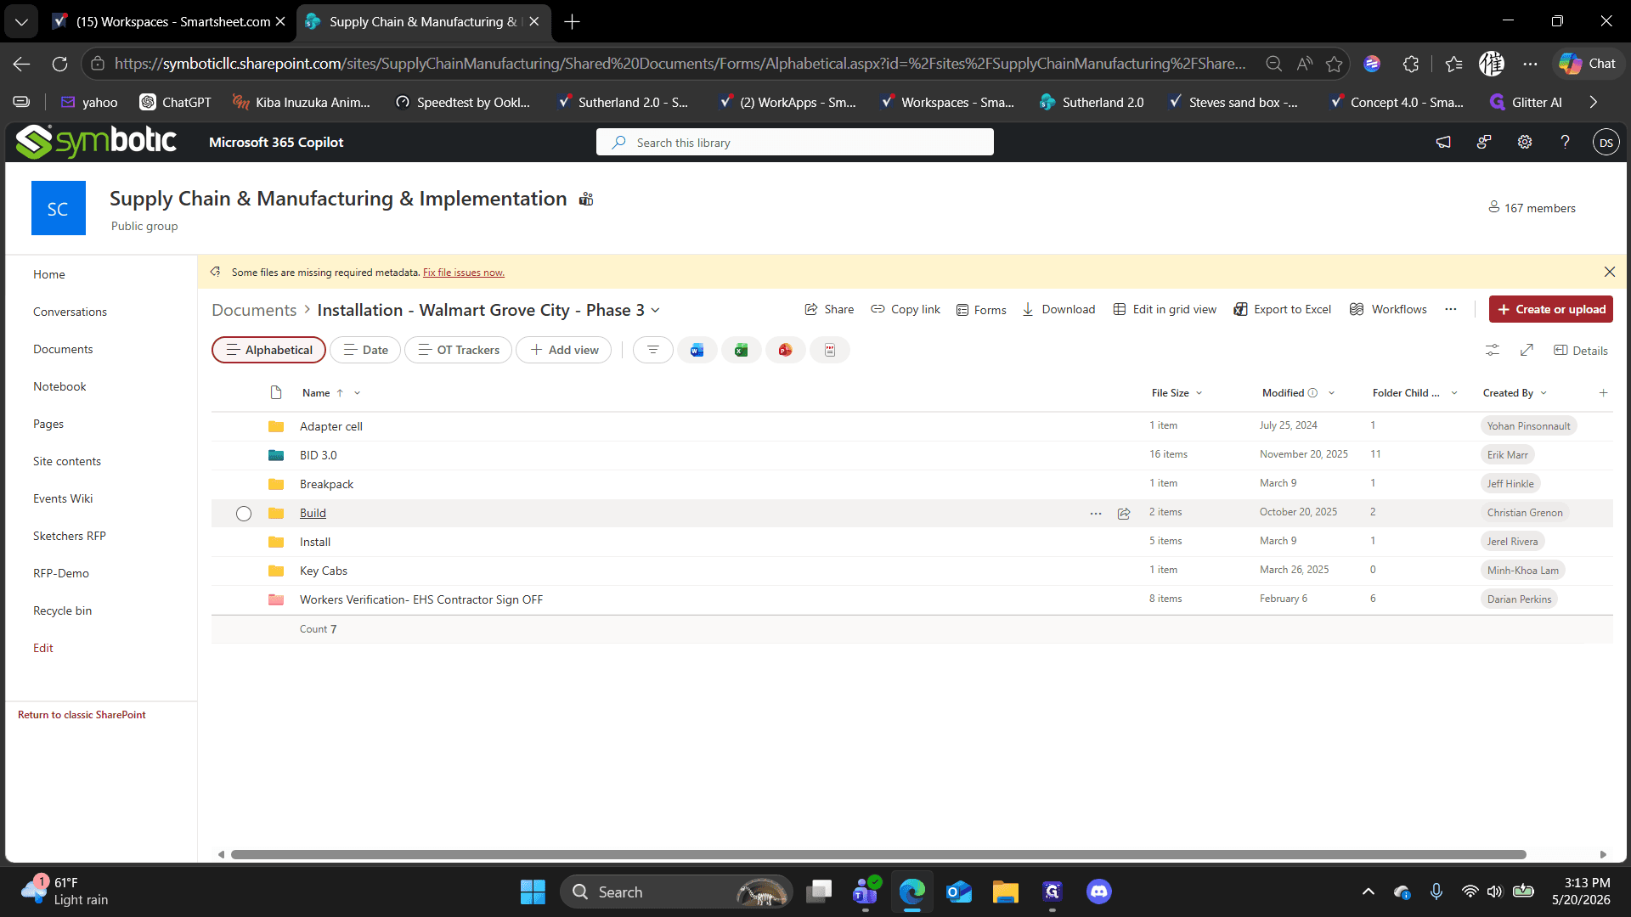The width and height of the screenshot is (1631, 917).
Task: Click Copy link button
Action: [906, 309]
